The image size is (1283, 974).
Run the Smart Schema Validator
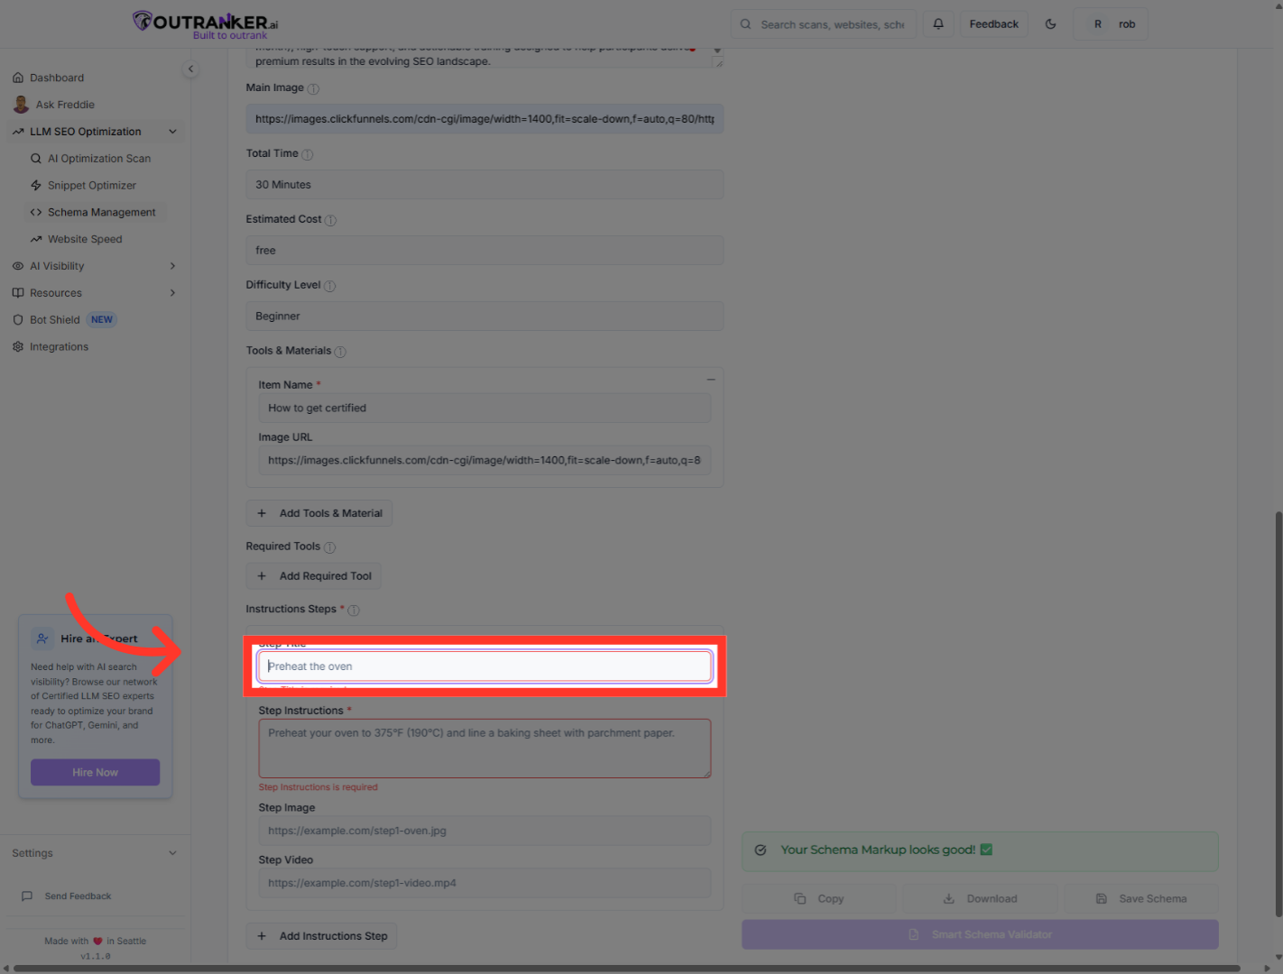click(980, 934)
